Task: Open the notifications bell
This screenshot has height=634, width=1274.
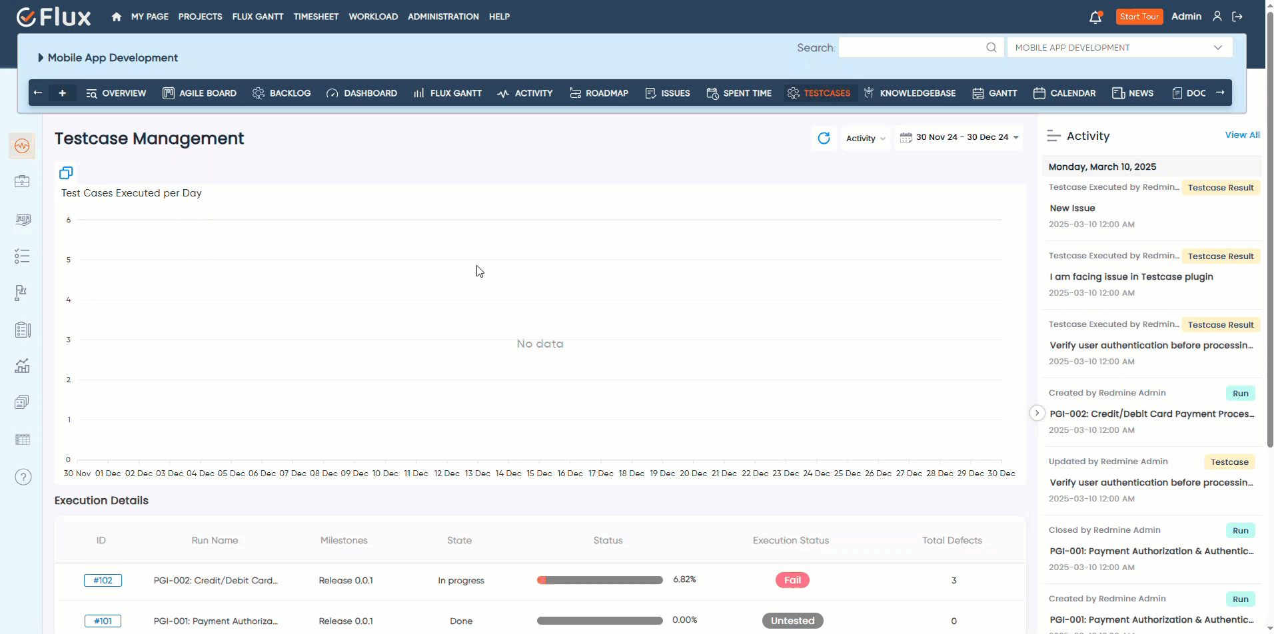Action: point(1095,17)
